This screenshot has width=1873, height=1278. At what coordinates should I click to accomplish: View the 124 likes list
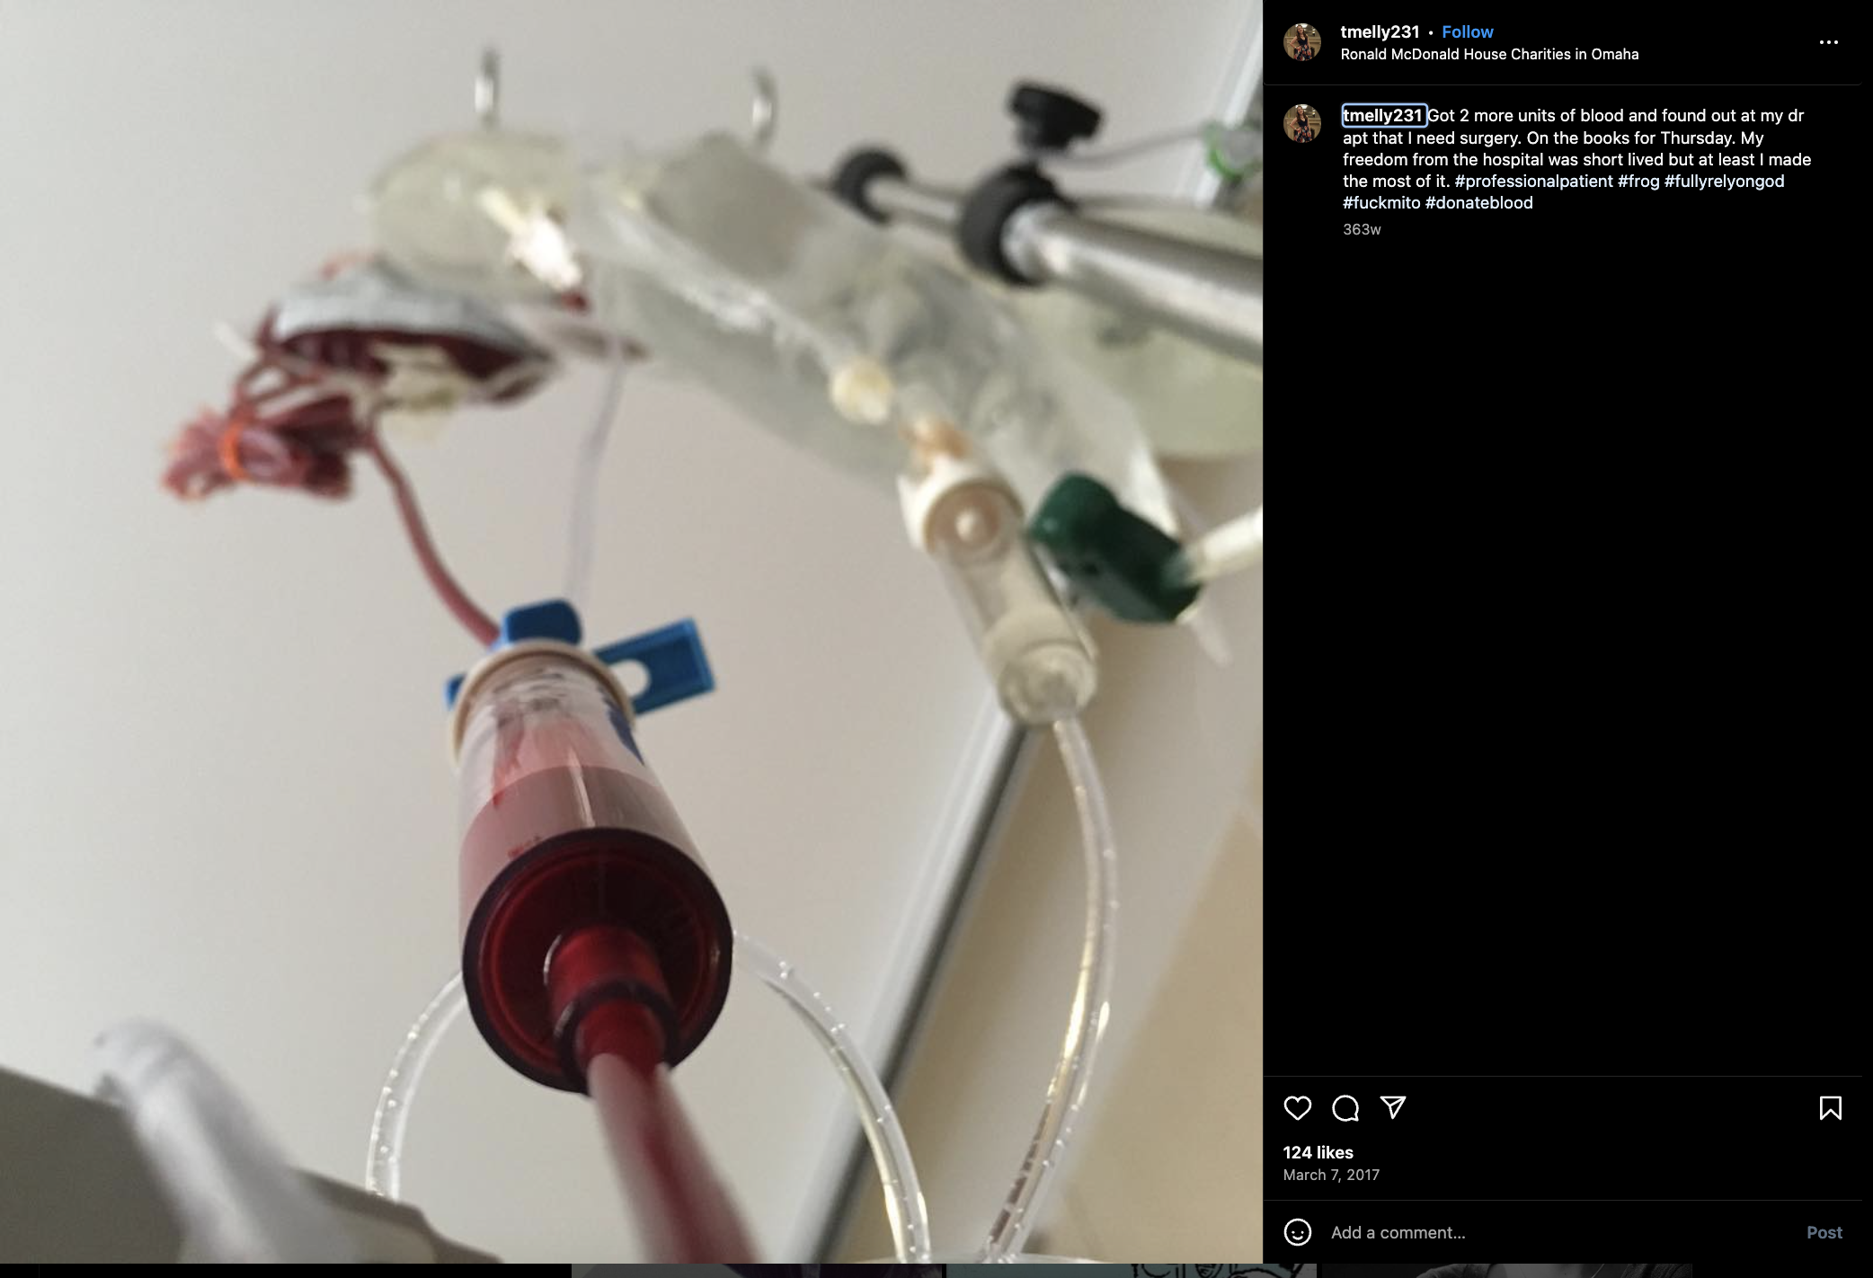point(1318,1152)
